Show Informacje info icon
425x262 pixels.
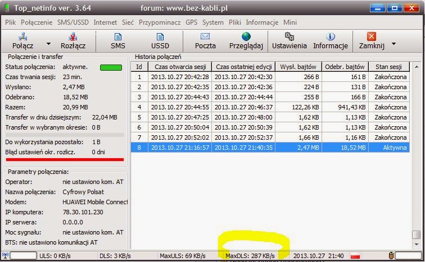coord(331,36)
